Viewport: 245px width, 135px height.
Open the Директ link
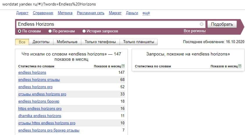pos(22,13)
